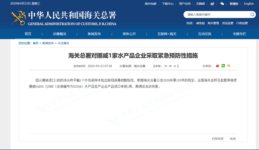Open the 专题专栏 navigation tab
The width and height of the screenshot is (259, 150).
(x=239, y=34)
